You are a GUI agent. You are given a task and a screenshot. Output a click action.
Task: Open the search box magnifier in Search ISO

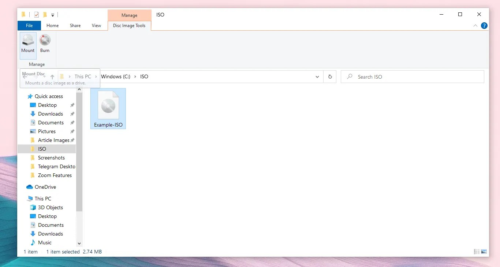pos(349,77)
